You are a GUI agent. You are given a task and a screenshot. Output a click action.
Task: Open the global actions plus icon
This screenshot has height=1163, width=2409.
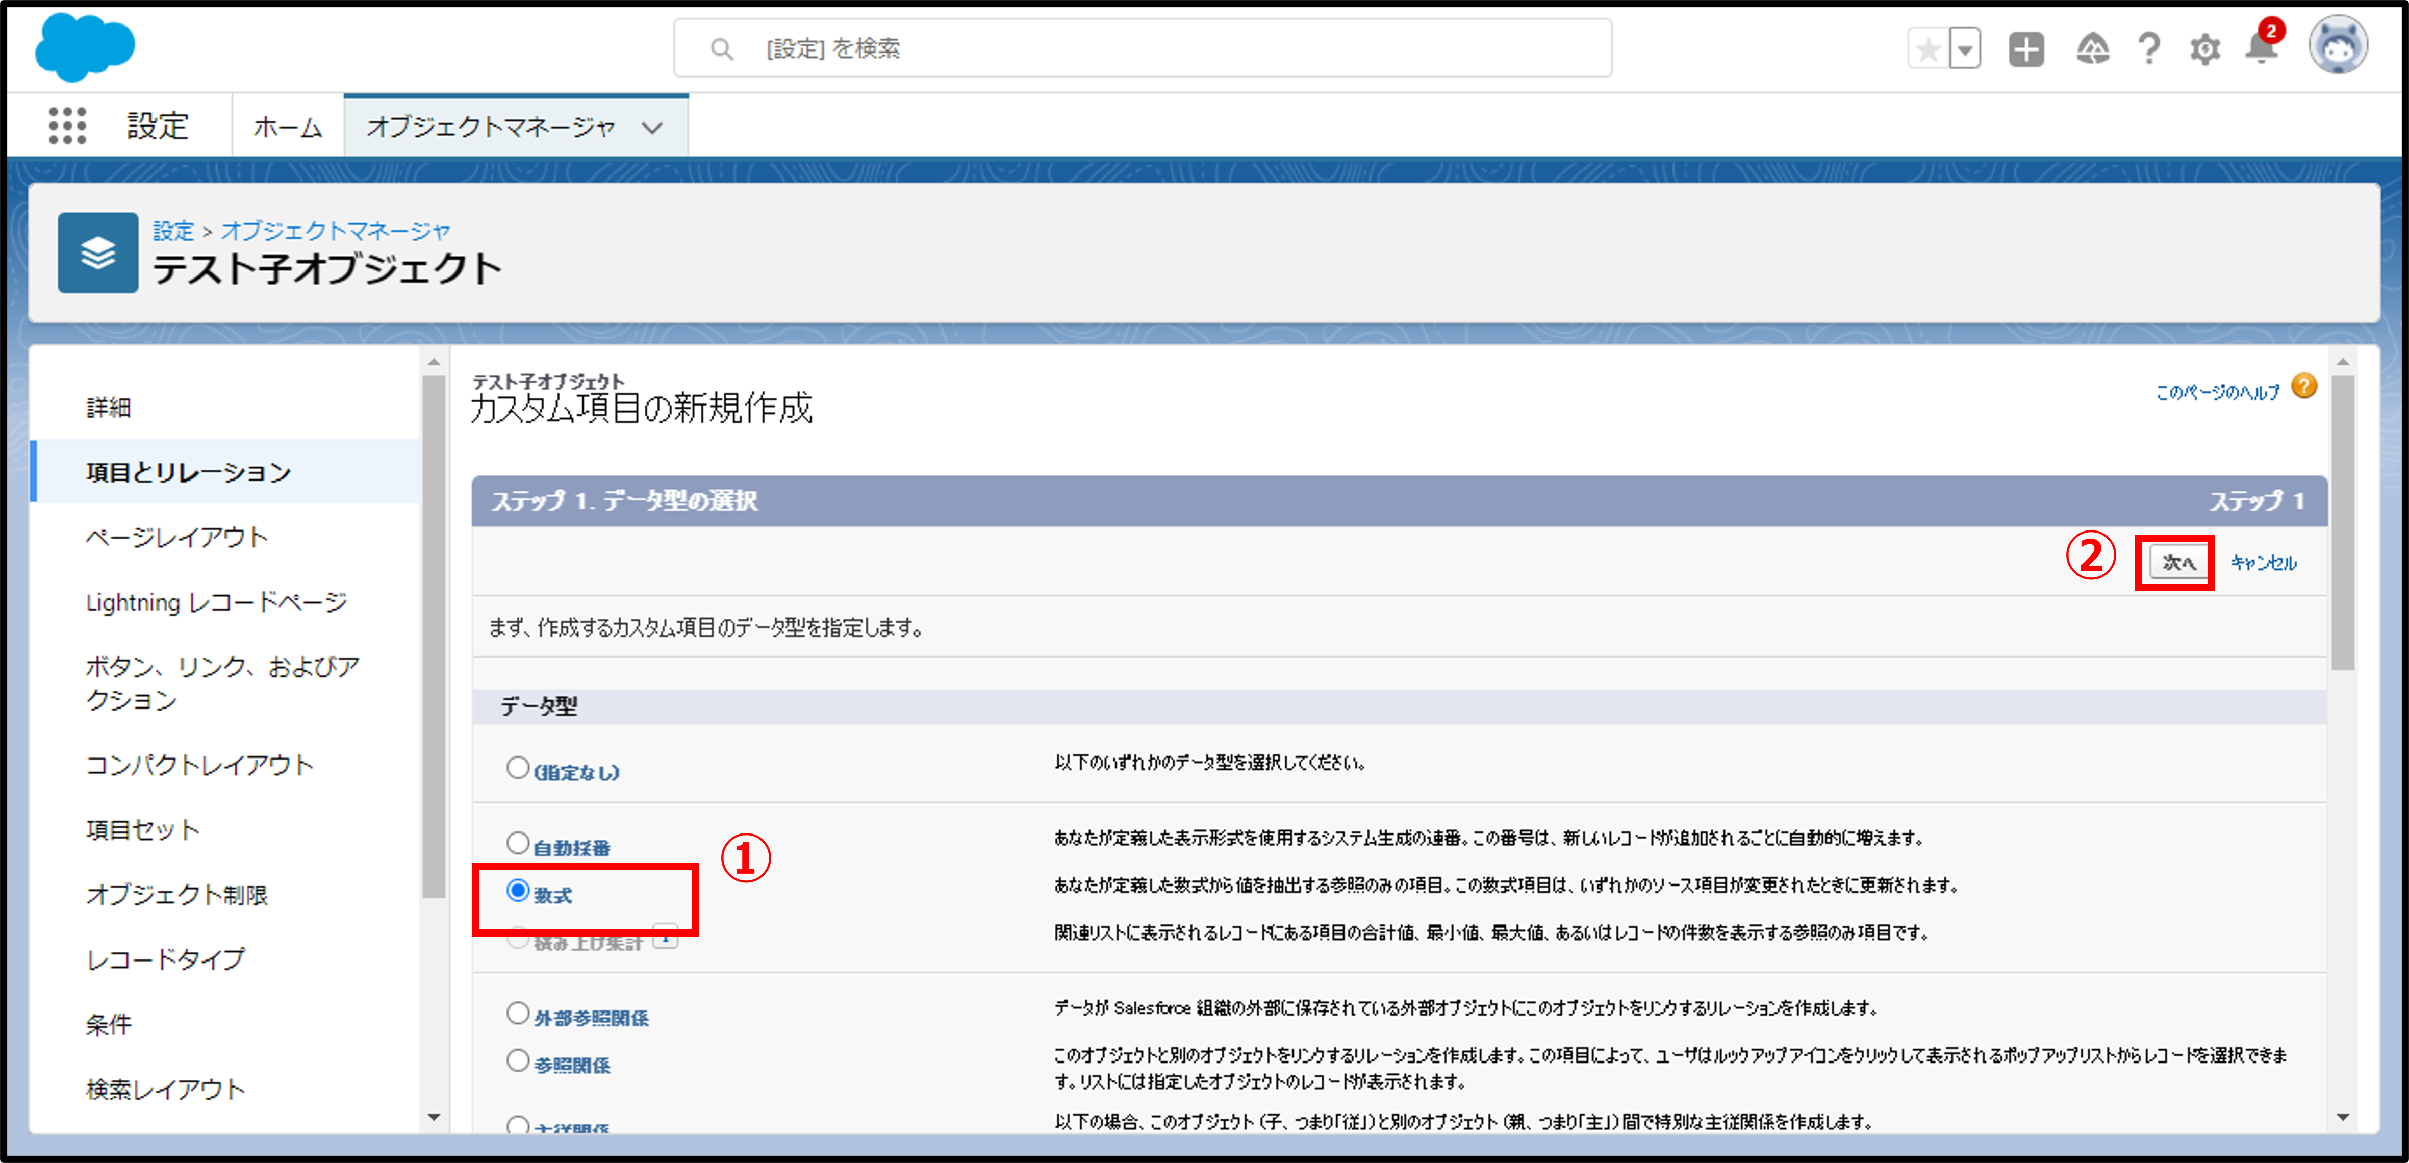pyautogui.click(x=2025, y=48)
